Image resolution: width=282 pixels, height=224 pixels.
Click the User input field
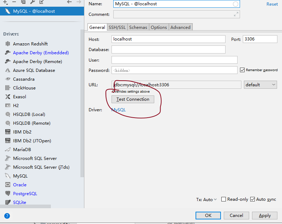click(174, 60)
